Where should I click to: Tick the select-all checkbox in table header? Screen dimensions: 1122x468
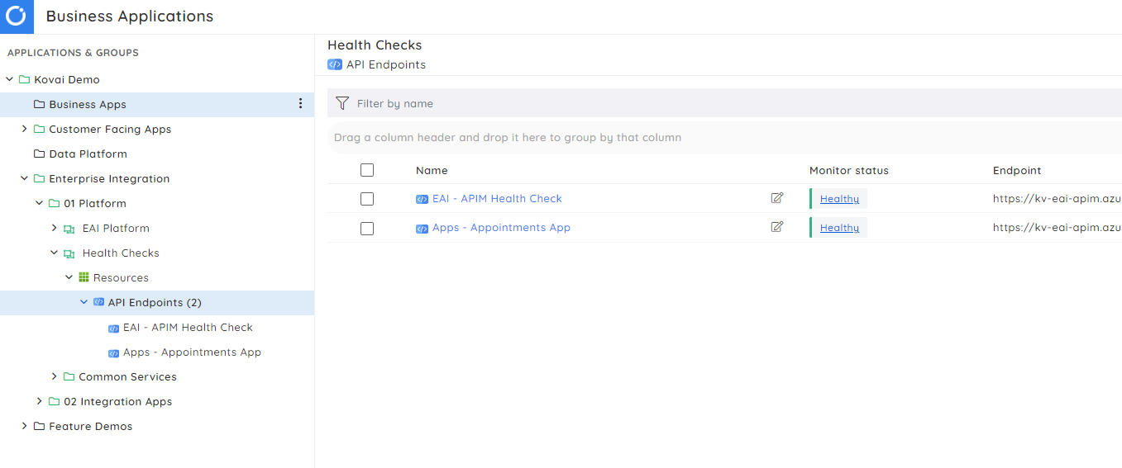[x=367, y=170]
